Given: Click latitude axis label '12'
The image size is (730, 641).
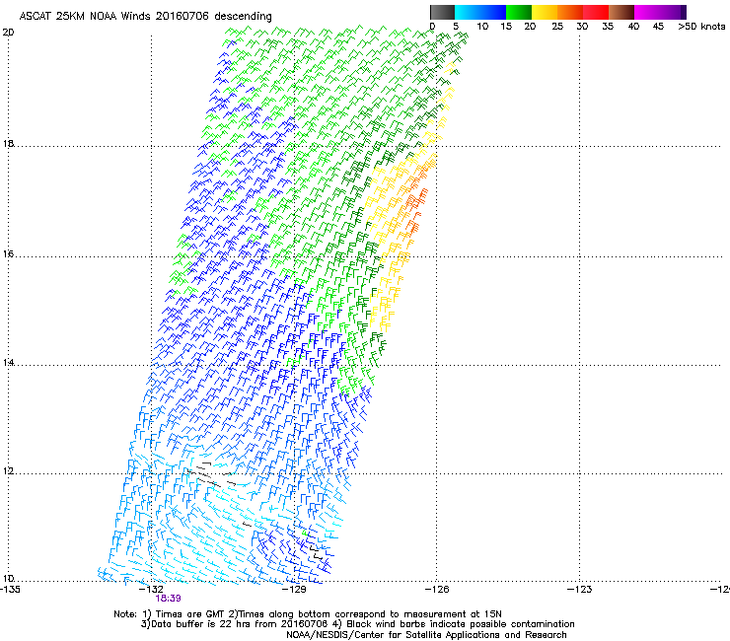Looking at the screenshot, I should [8, 470].
